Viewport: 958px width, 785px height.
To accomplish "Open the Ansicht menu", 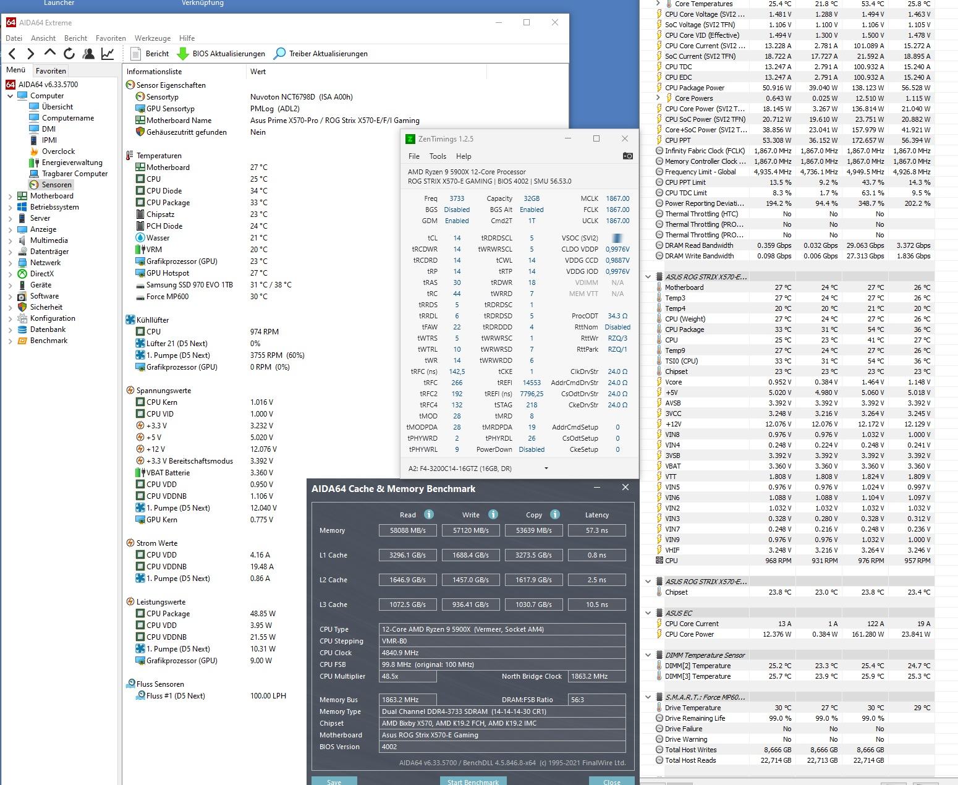I will point(43,38).
